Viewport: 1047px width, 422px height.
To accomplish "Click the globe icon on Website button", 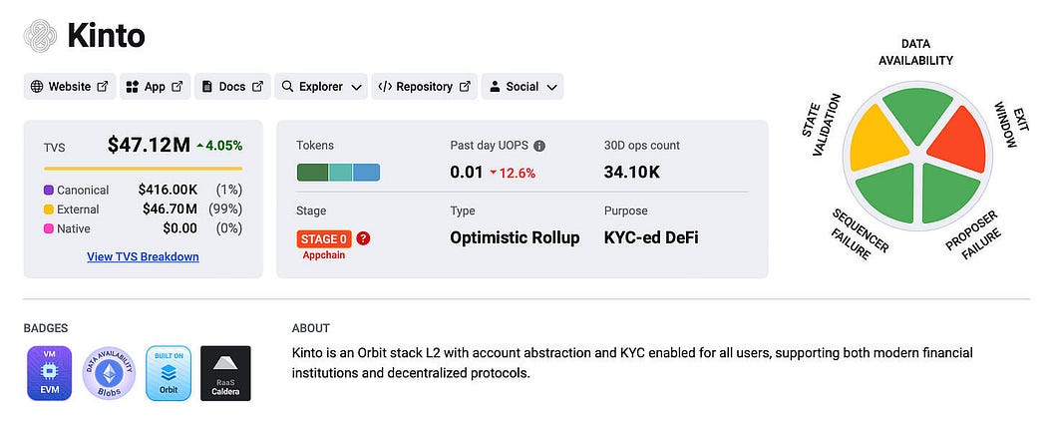I will click(x=36, y=87).
